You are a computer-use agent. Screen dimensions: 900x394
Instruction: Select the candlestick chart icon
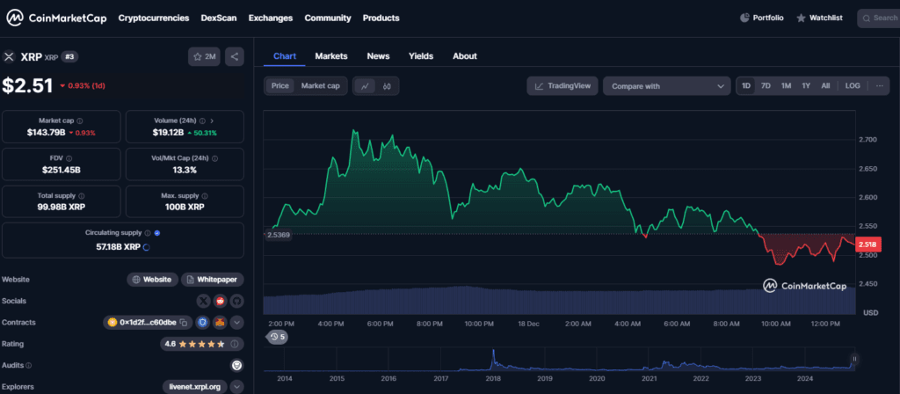[387, 85]
